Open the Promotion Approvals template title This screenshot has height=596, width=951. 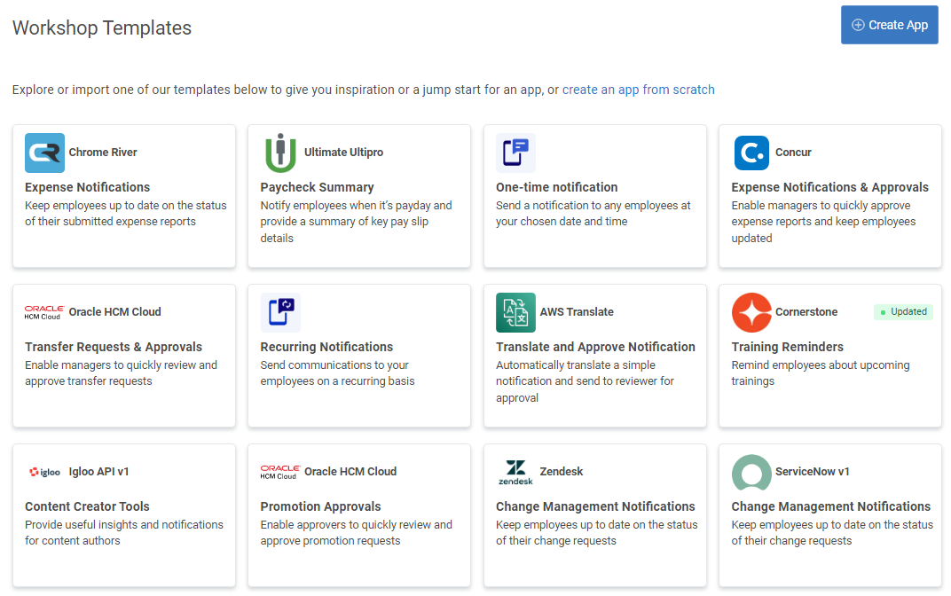321,506
